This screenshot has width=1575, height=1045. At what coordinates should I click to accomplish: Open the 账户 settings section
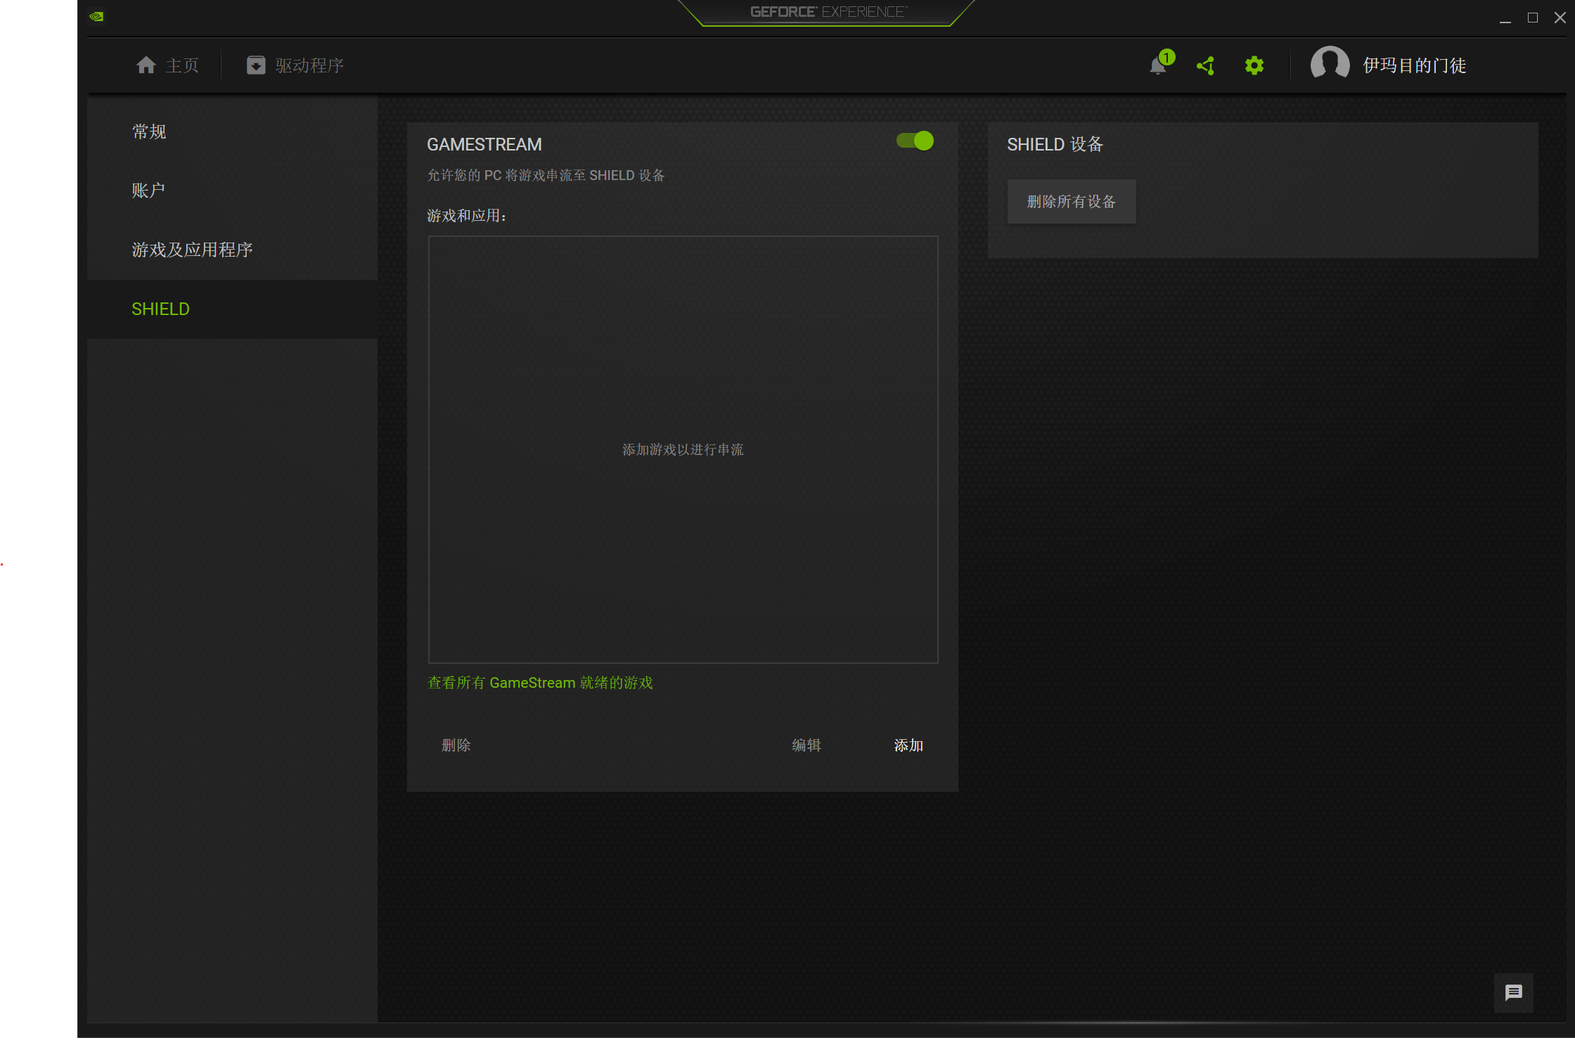[148, 191]
